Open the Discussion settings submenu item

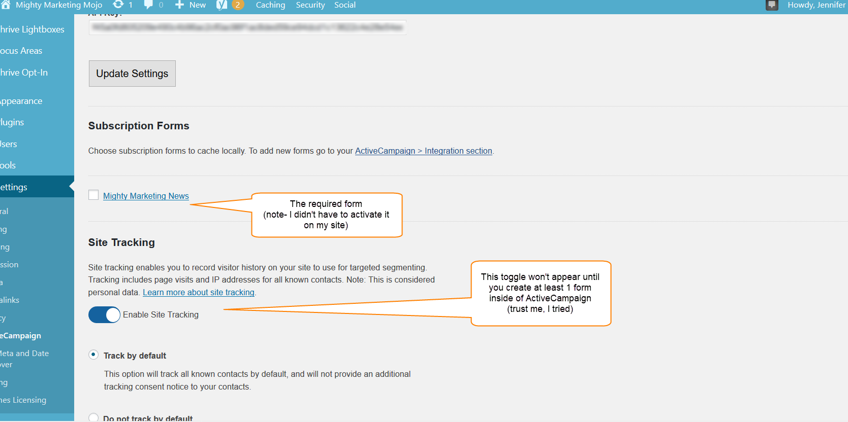click(9, 265)
